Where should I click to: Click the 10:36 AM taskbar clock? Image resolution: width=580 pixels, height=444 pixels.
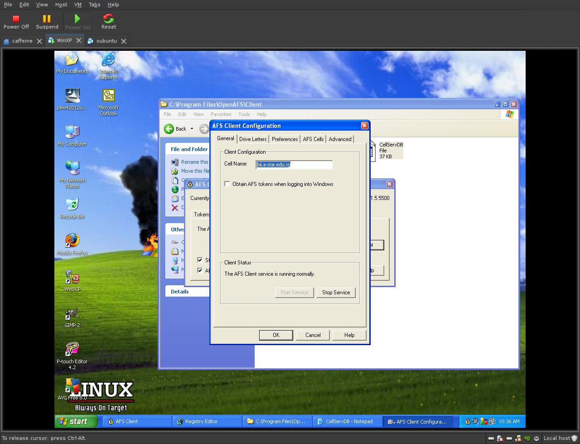coord(509,421)
